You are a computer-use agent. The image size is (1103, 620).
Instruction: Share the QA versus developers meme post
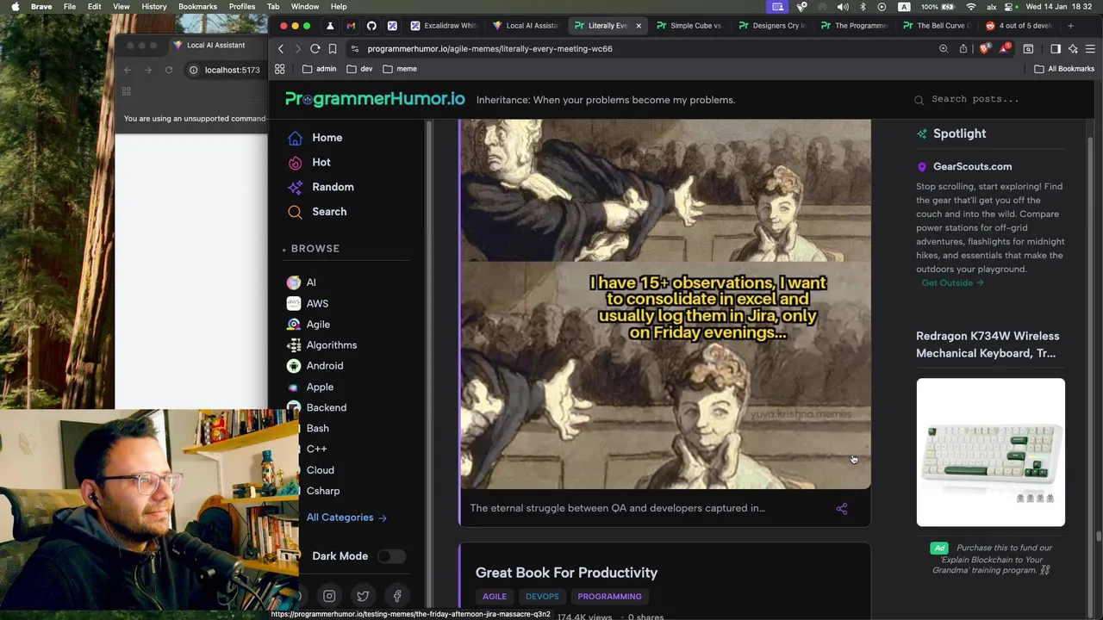842,509
